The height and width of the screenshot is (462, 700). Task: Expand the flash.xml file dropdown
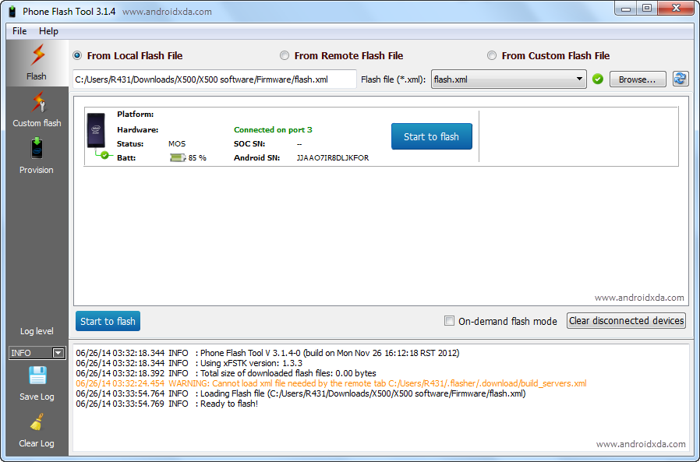point(508,79)
